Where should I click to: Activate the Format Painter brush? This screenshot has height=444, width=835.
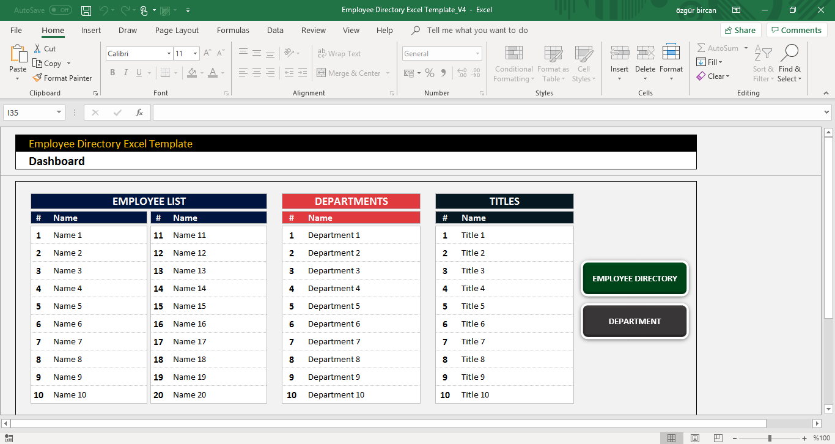click(37, 78)
